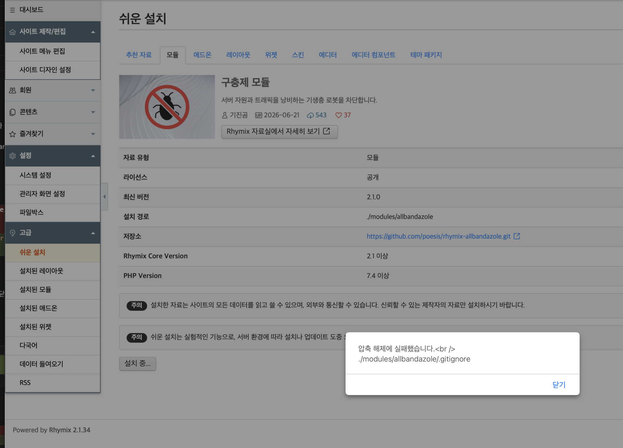Open 사이트 메뉴 편집

[53, 51]
